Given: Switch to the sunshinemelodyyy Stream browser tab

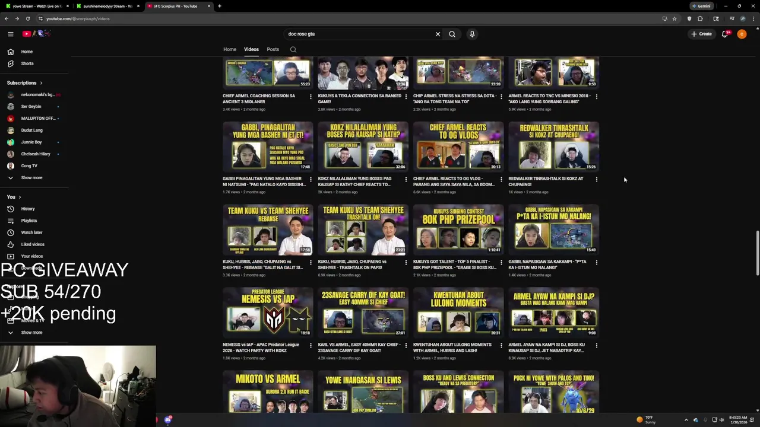Looking at the screenshot, I should (107, 6).
